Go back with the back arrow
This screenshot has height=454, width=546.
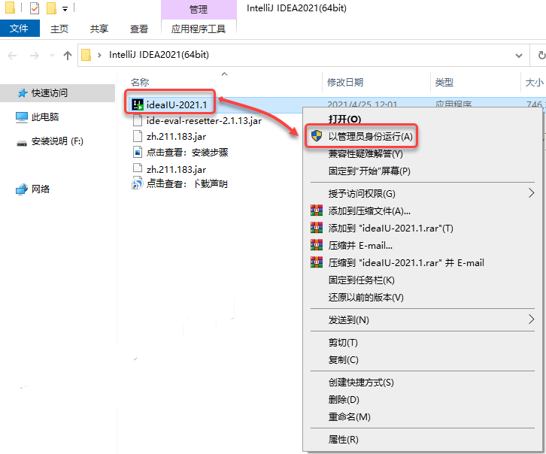12,56
